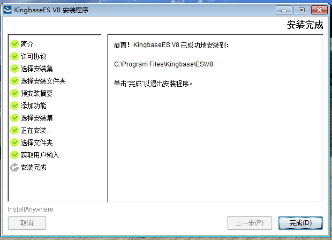Screen dimensions: 332x240
Task: Click the install path C:\Program Files\Kingbase\ES\V8
Action: pos(163,64)
